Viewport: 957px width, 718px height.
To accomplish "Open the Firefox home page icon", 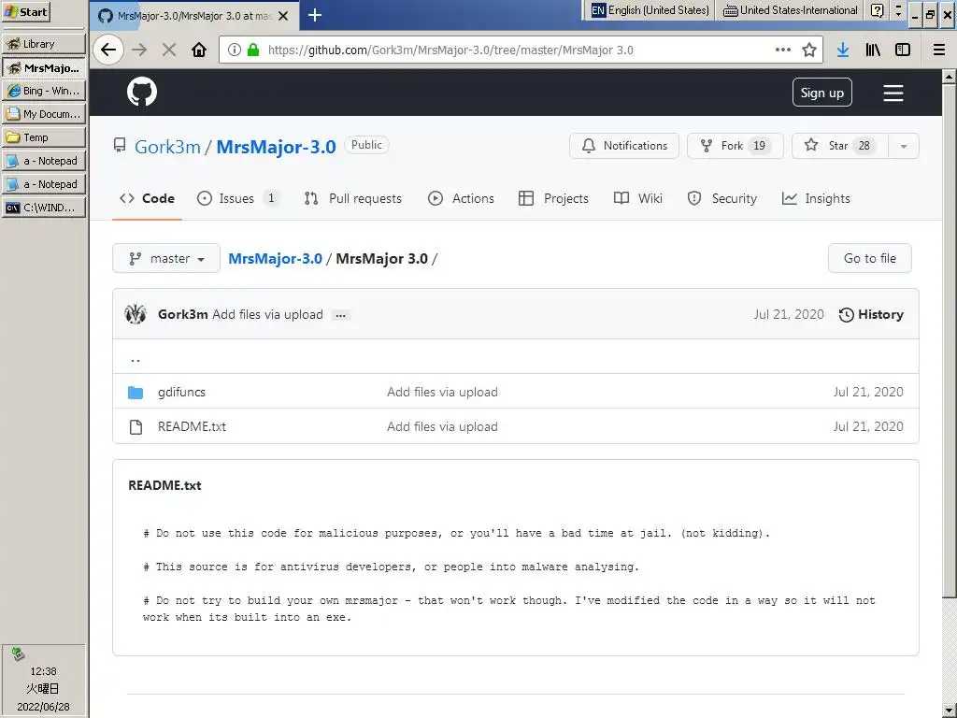I will 199,50.
